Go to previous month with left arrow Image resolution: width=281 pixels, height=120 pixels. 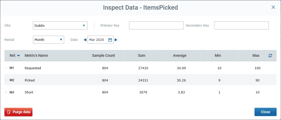click(85, 40)
